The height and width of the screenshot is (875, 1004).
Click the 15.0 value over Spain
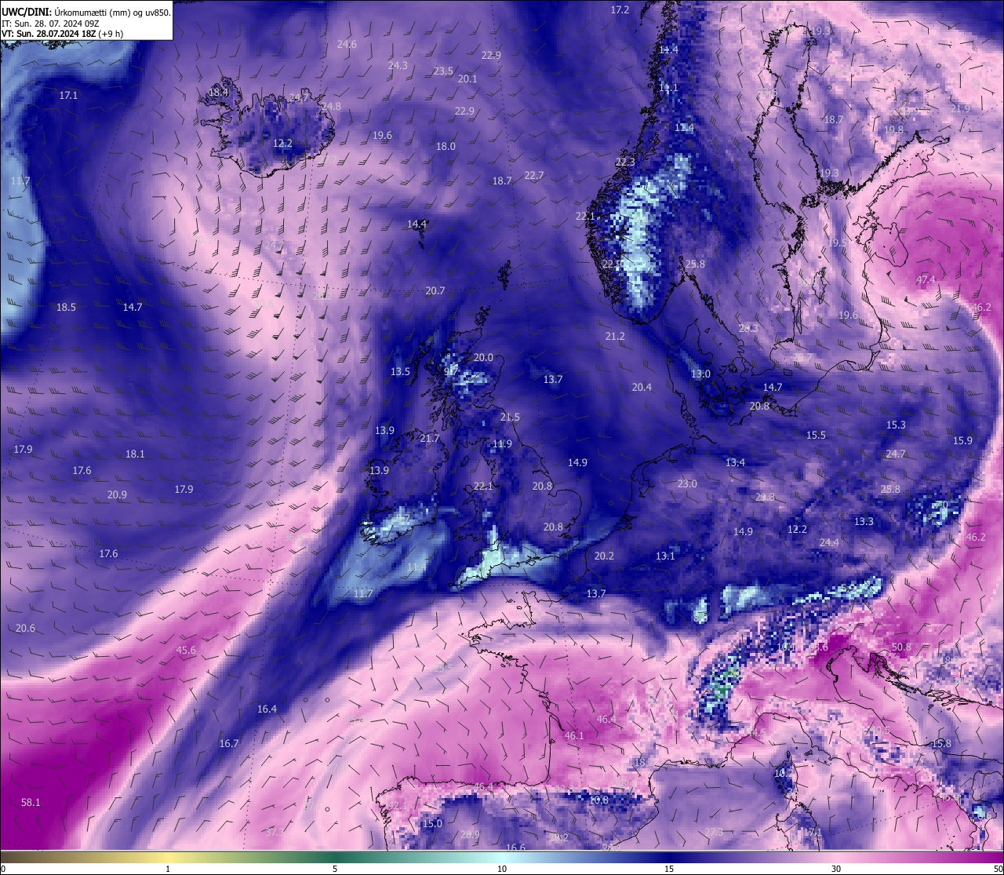[432, 823]
